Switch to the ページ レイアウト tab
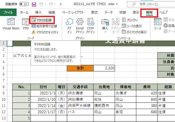This screenshot has height=122, width=175. point(73,12)
